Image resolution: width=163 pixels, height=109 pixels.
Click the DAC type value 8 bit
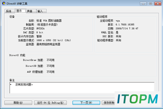tap(40, 32)
